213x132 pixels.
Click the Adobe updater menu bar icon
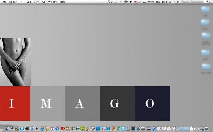pyautogui.click(x=110, y=2)
